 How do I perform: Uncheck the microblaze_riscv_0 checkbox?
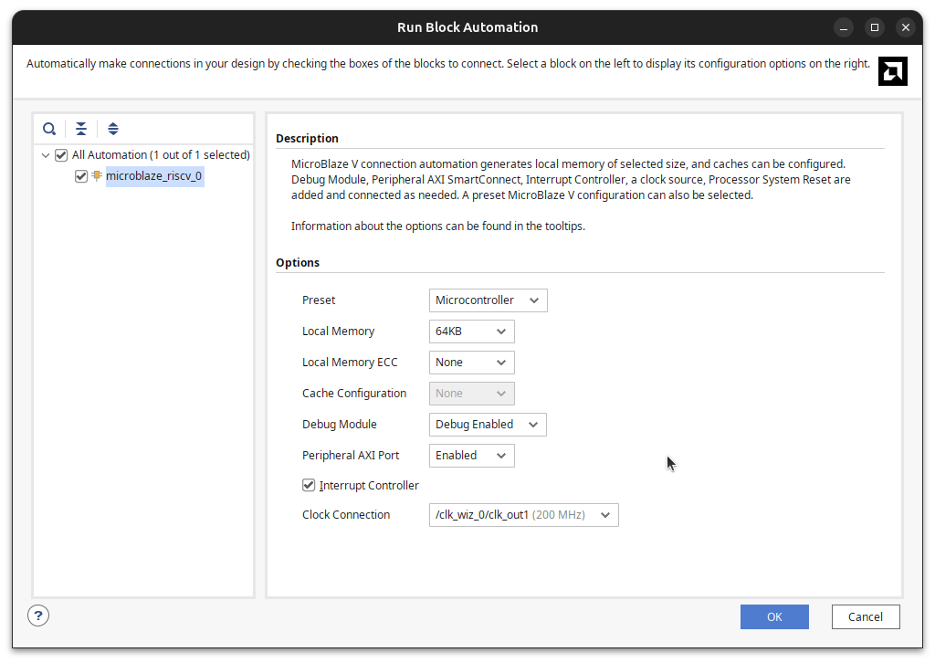(x=80, y=175)
